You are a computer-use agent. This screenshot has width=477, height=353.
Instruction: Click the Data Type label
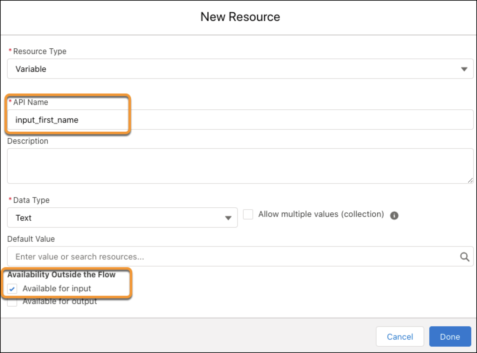(x=31, y=200)
